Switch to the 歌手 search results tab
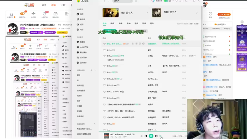This screenshot has width=247, height=139. (144, 23)
